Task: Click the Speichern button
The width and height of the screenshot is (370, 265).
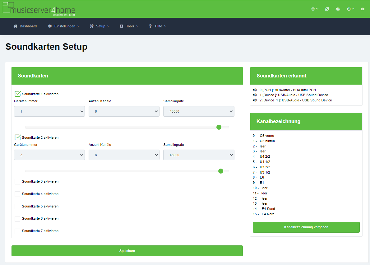Action: tap(127, 251)
